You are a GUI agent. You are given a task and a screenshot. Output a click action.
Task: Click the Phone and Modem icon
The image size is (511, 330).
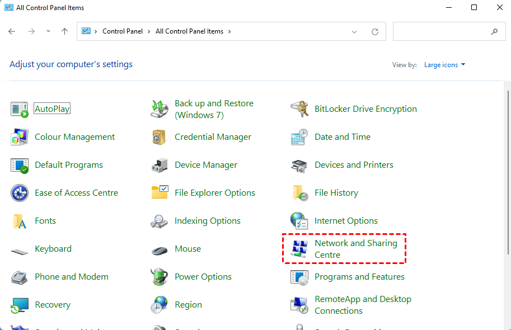click(19, 277)
